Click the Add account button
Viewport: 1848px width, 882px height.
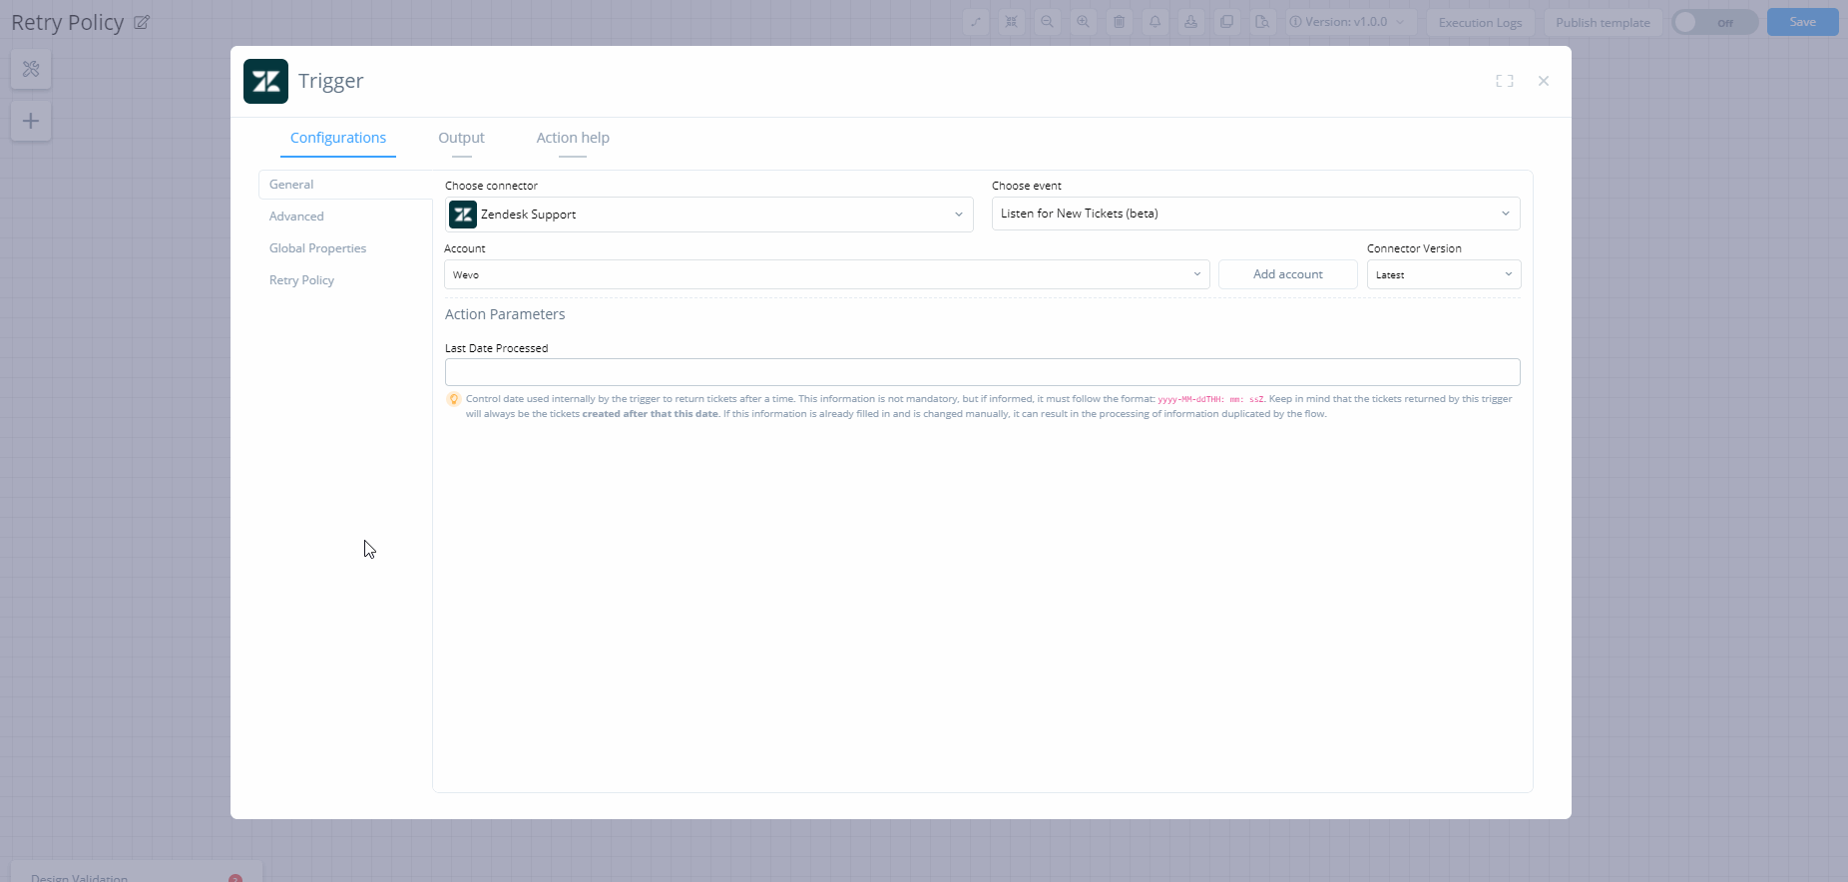(x=1287, y=274)
